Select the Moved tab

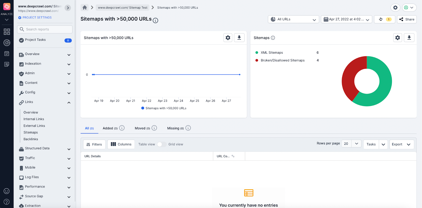(x=142, y=128)
